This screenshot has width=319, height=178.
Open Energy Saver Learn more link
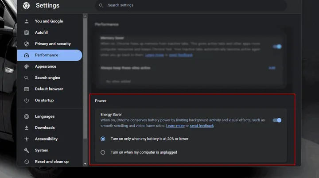coord(175,126)
